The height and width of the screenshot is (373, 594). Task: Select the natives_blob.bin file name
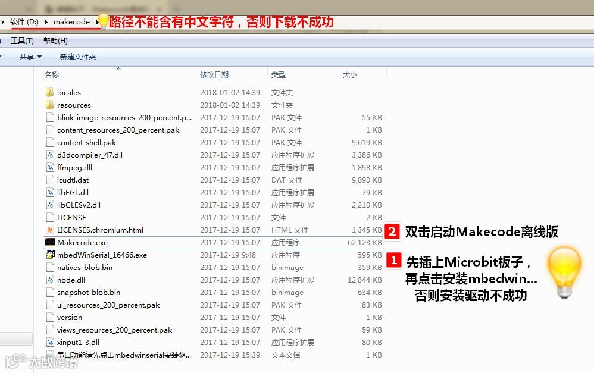pyautogui.click(x=85, y=267)
